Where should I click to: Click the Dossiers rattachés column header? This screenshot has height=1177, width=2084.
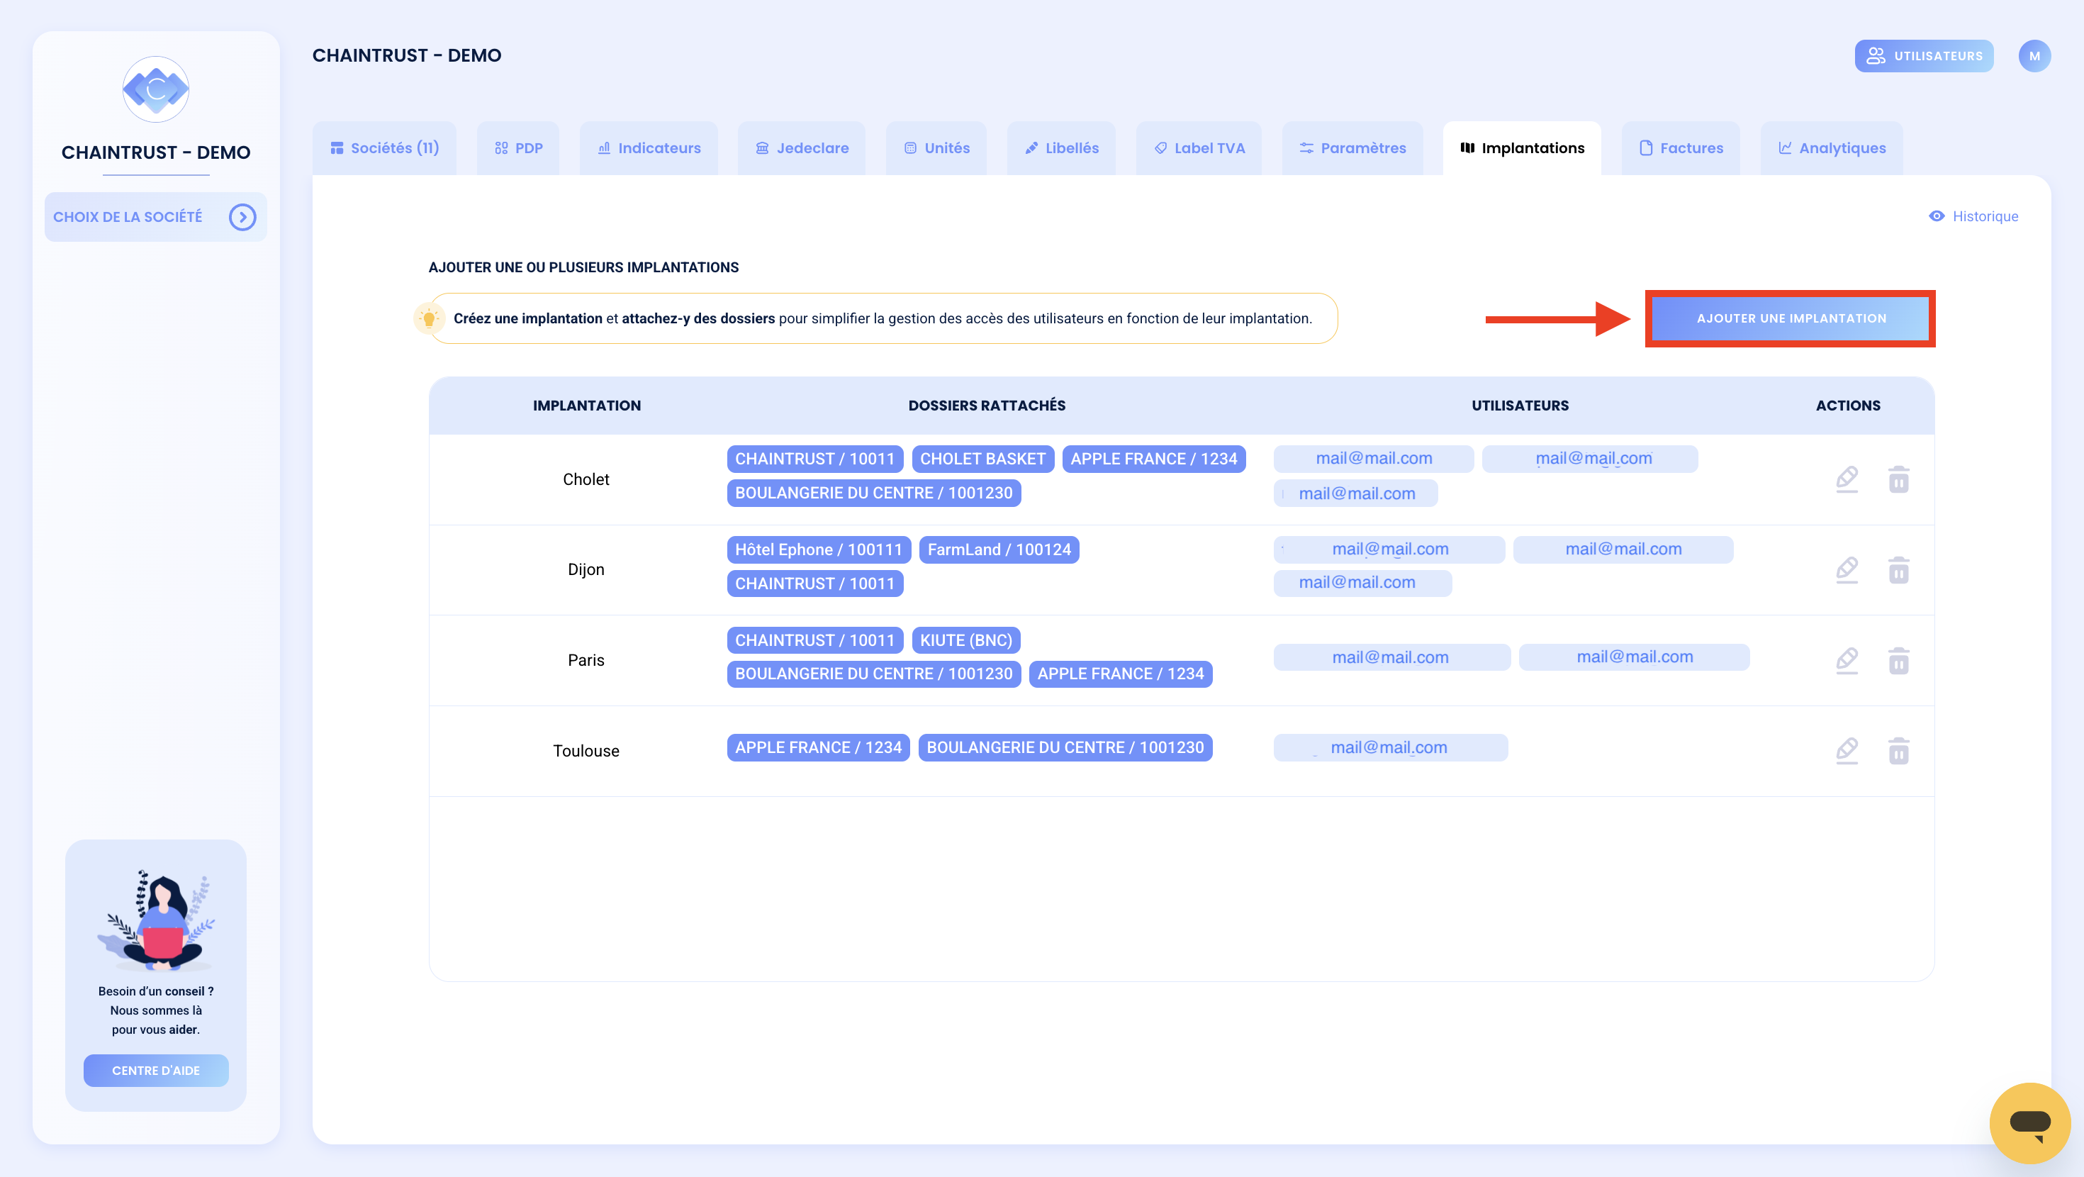click(986, 406)
